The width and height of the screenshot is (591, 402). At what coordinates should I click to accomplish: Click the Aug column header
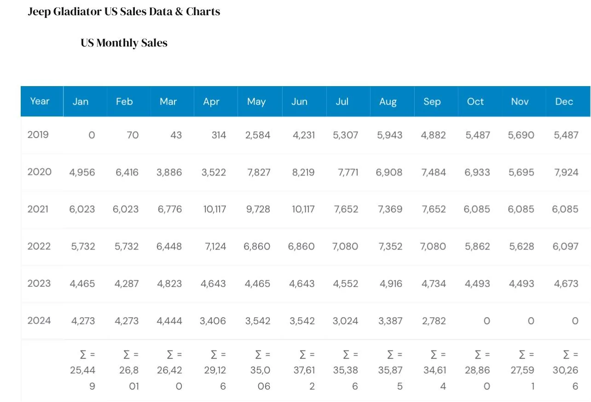388,101
